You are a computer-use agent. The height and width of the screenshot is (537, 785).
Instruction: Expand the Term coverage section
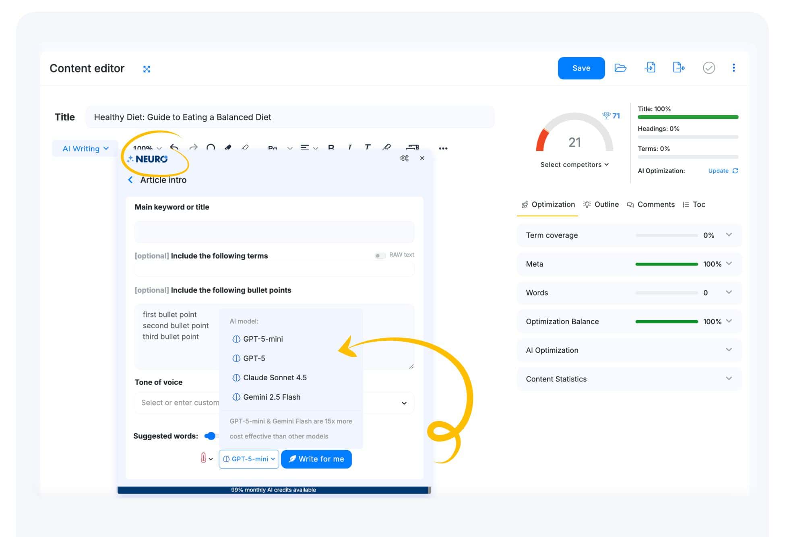click(x=629, y=235)
